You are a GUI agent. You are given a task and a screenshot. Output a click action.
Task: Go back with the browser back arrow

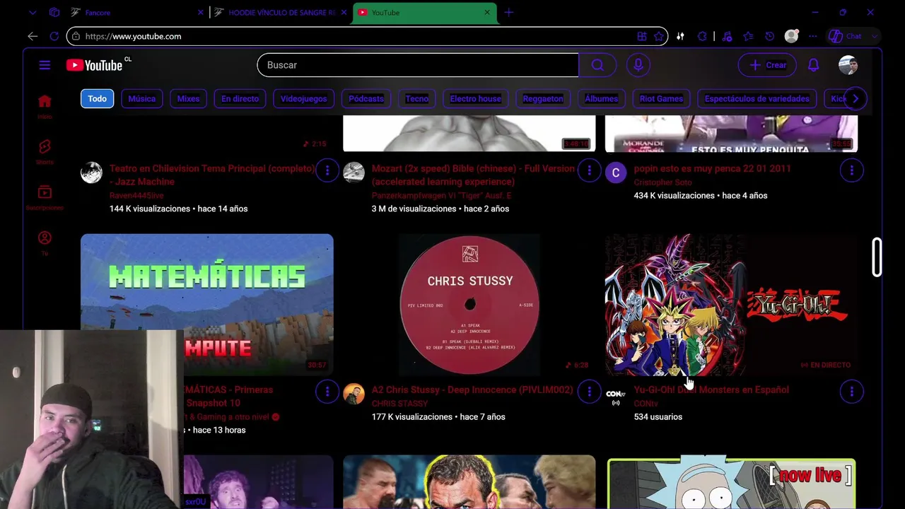coord(33,36)
